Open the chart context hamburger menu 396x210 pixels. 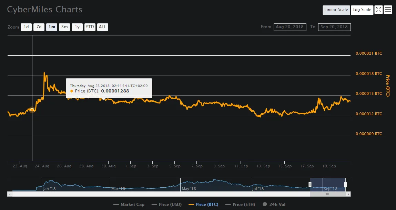pos(388,10)
